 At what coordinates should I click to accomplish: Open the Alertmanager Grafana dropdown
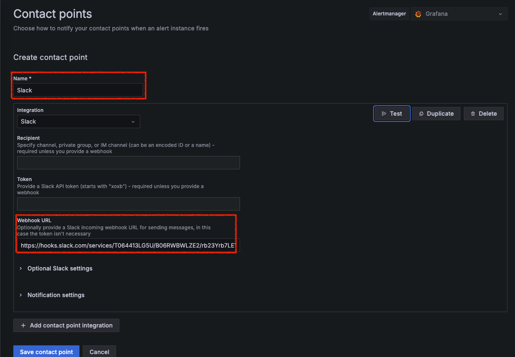(x=459, y=14)
